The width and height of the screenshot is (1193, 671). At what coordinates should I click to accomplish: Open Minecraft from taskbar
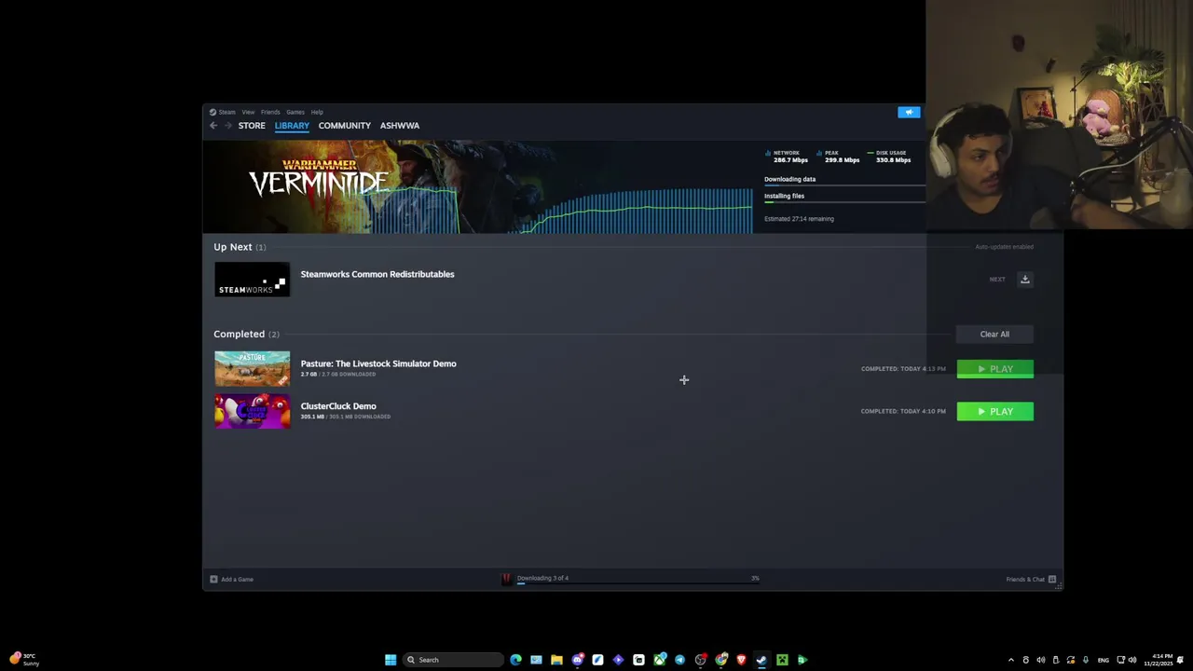[x=782, y=660]
